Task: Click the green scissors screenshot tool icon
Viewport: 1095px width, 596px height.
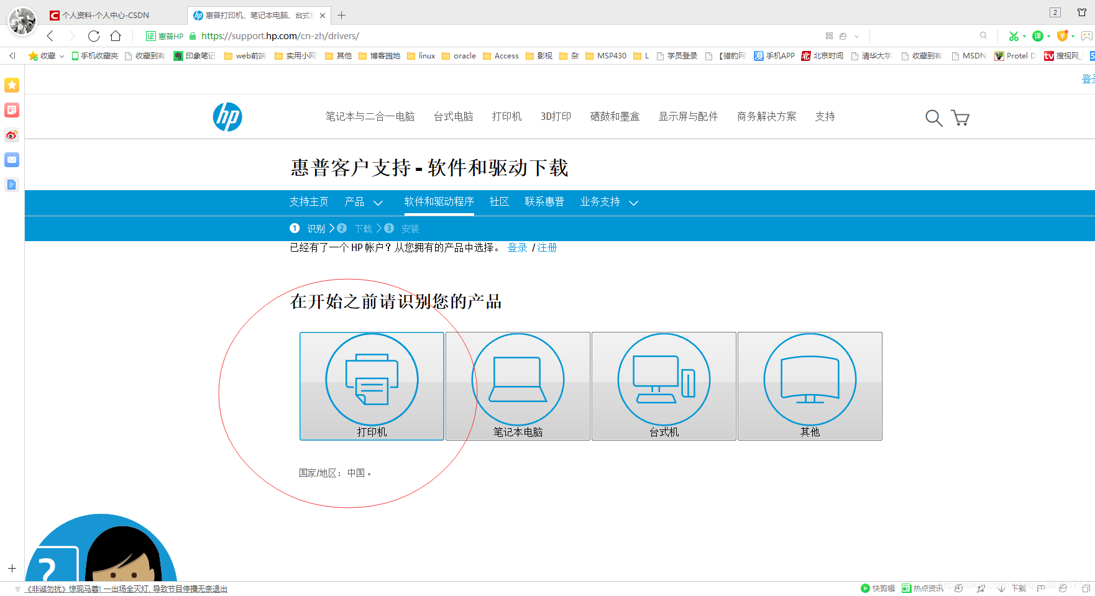Action: click(x=1014, y=36)
